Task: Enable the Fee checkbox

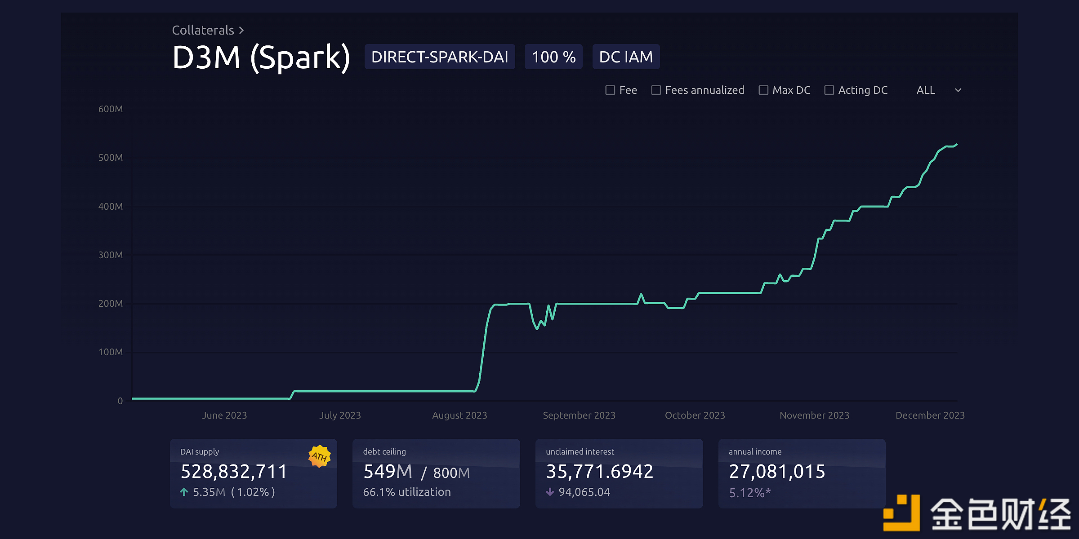Action: [x=610, y=90]
